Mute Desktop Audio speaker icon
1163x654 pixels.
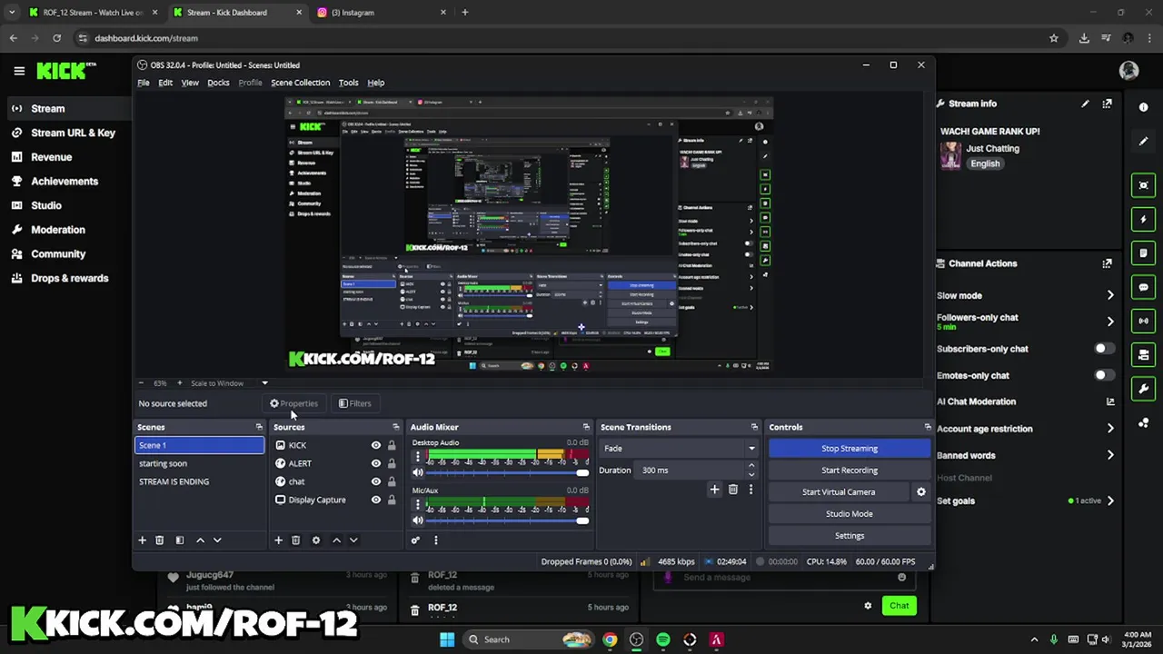pyautogui.click(x=418, y=472)
